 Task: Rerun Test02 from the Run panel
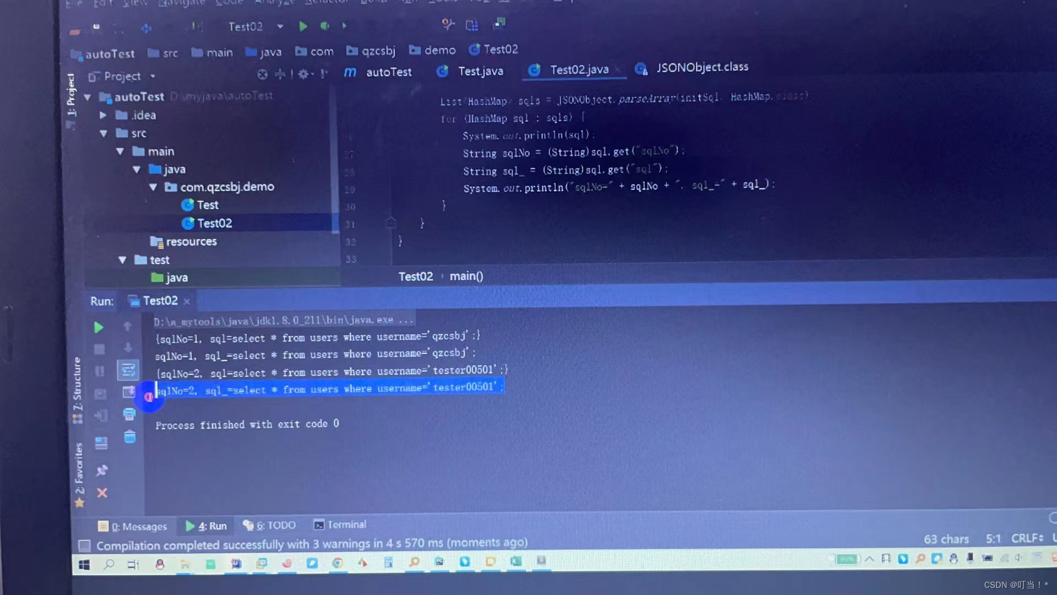pyautogui.click(x=99, y=327)
